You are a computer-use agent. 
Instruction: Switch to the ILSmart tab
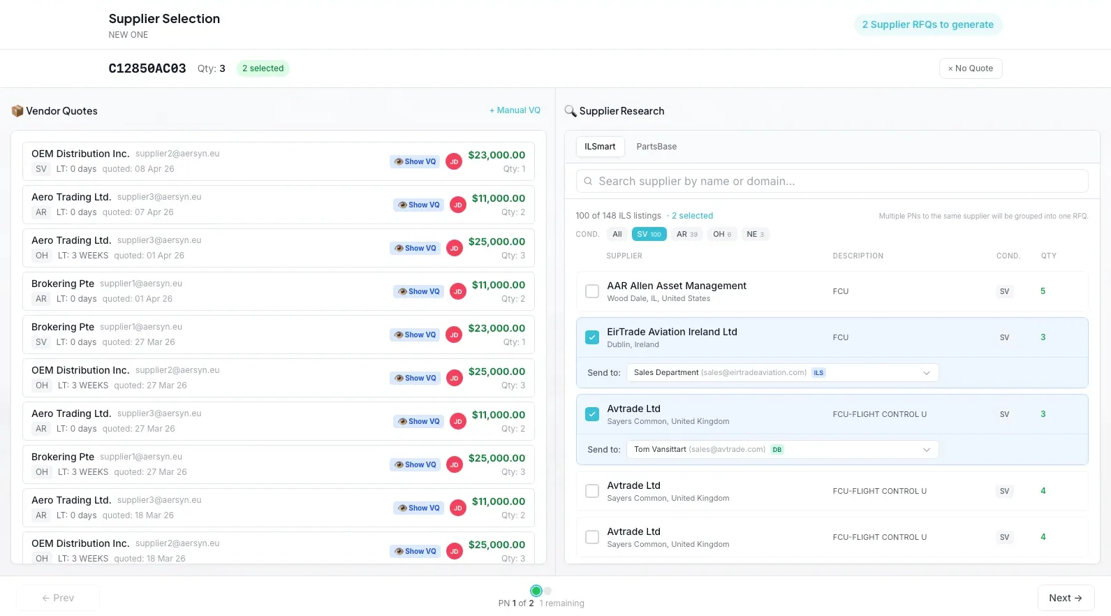click(600, 147)
